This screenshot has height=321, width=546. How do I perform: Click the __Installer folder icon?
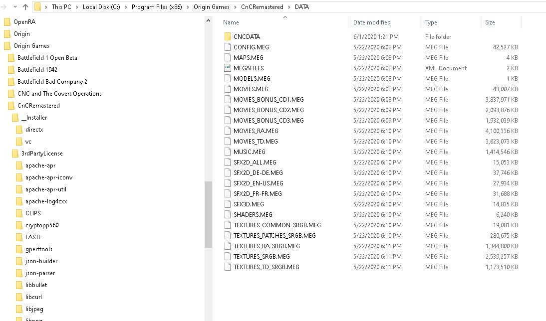click(x=15, y=118)
